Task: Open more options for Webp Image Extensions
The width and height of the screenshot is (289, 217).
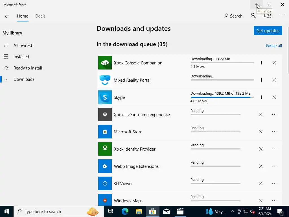Action: click(x=274, y=166)
